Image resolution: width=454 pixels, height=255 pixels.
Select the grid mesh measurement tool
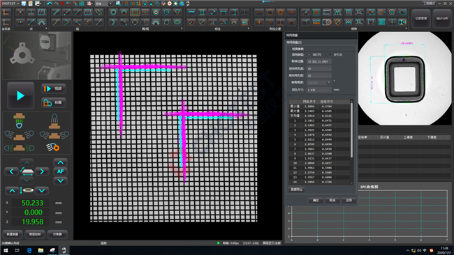[135, 12]
